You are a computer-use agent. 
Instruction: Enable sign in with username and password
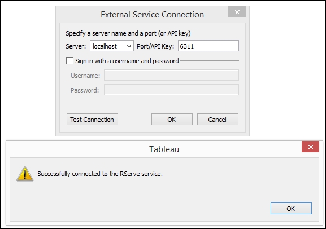click(69, 61)
